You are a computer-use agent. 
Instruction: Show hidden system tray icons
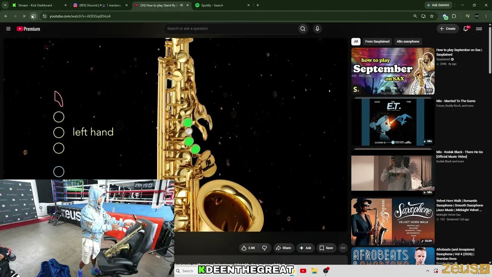[x=427, y=271]
